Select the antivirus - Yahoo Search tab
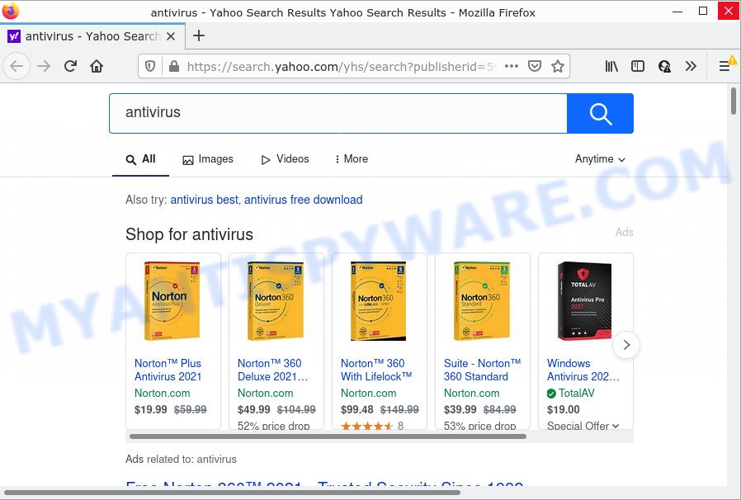Screen dimensions: 741x500 [92, 36]
